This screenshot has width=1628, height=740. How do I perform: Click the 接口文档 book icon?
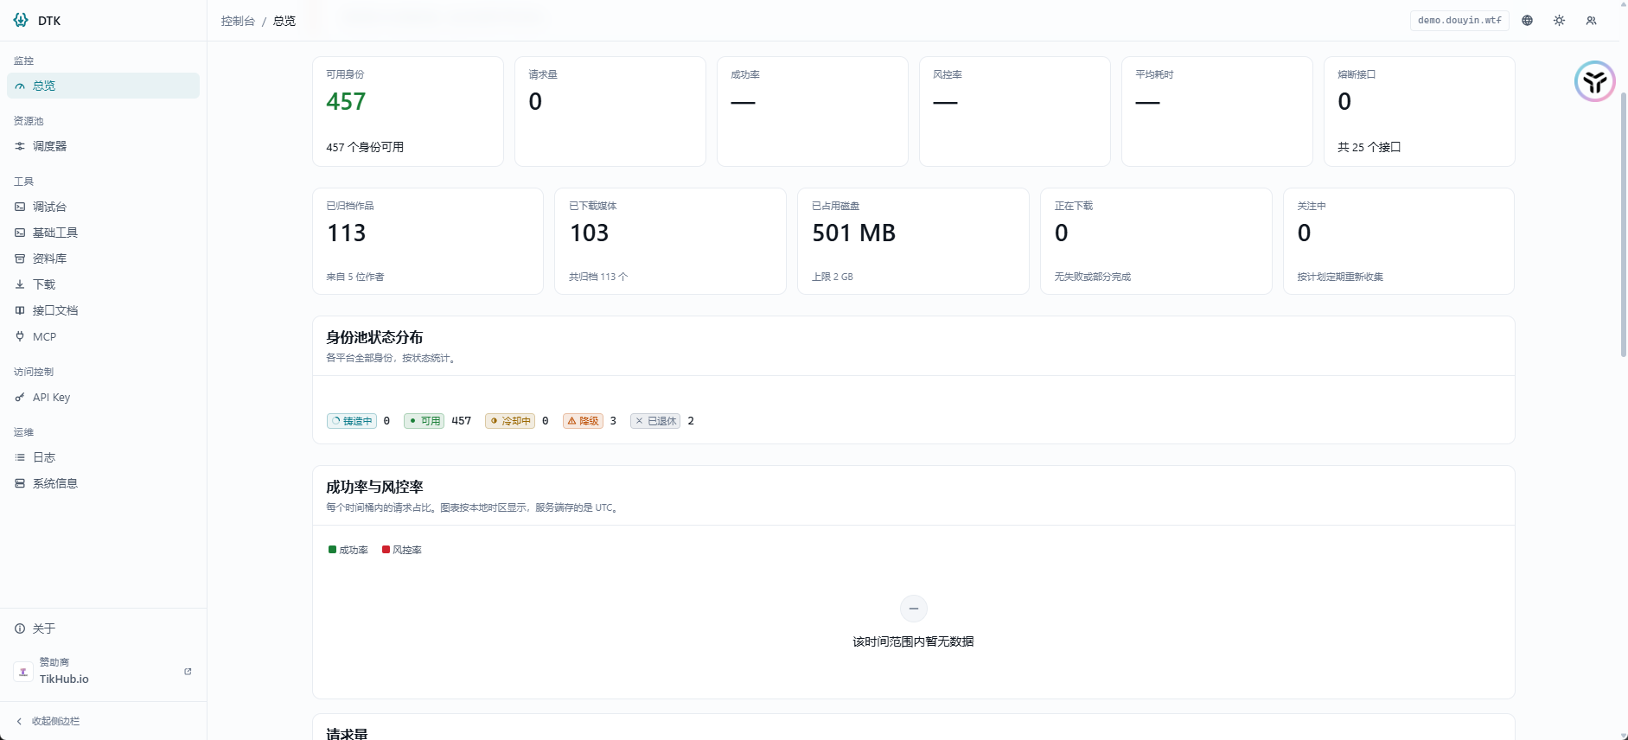click(x=20, y=310)
